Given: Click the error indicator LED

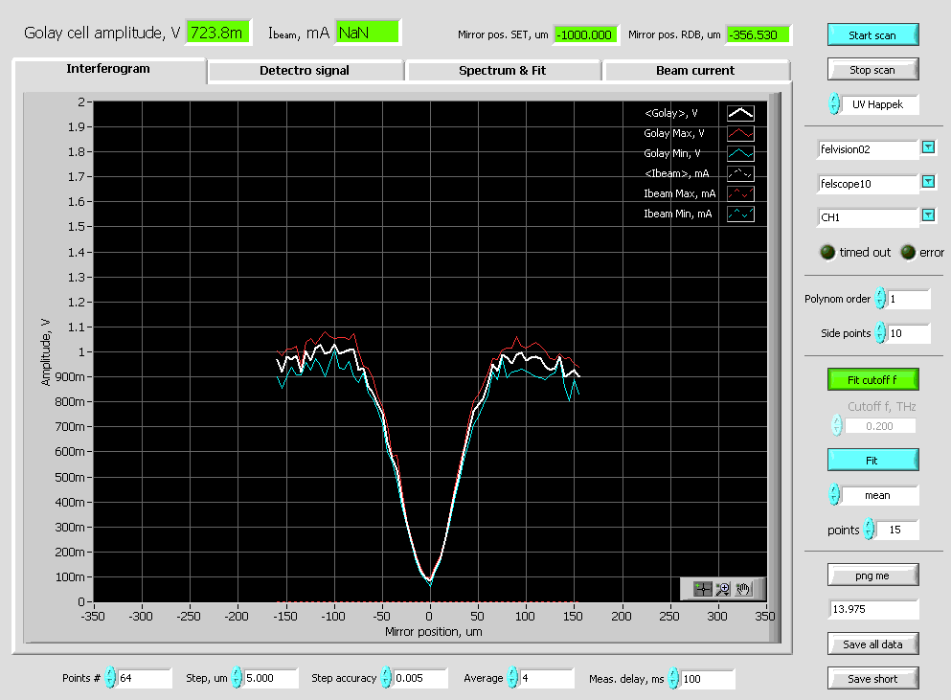Looking at the screenshot, I should pyautogui.click(x=908, y=253).
